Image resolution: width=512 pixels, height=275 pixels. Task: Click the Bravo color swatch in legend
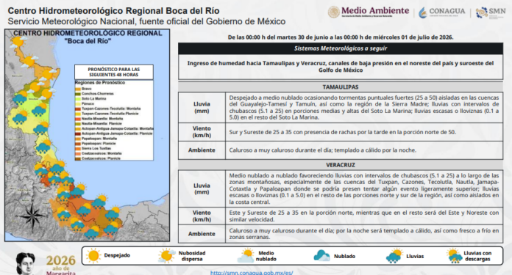tap(78, 89)
